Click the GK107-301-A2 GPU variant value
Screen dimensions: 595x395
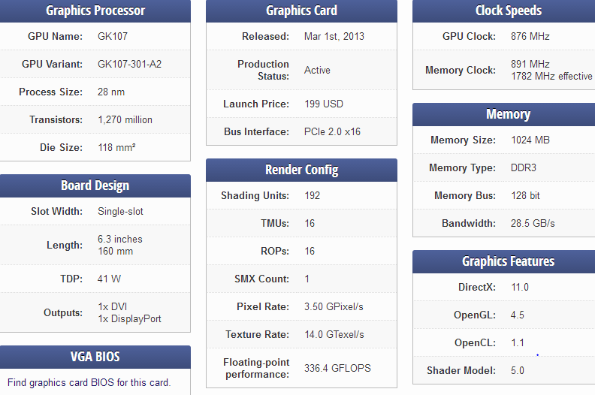tap(130, 64)
